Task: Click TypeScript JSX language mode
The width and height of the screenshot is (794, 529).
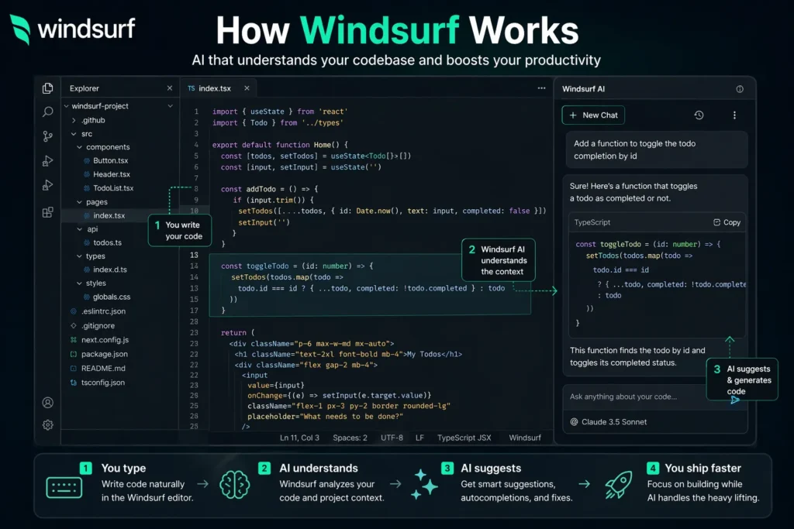Action: tap(464, 438)
